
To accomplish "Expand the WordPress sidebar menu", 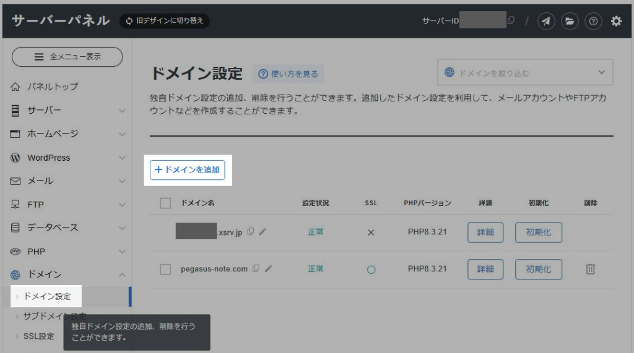I will click(x=67, y=158).
